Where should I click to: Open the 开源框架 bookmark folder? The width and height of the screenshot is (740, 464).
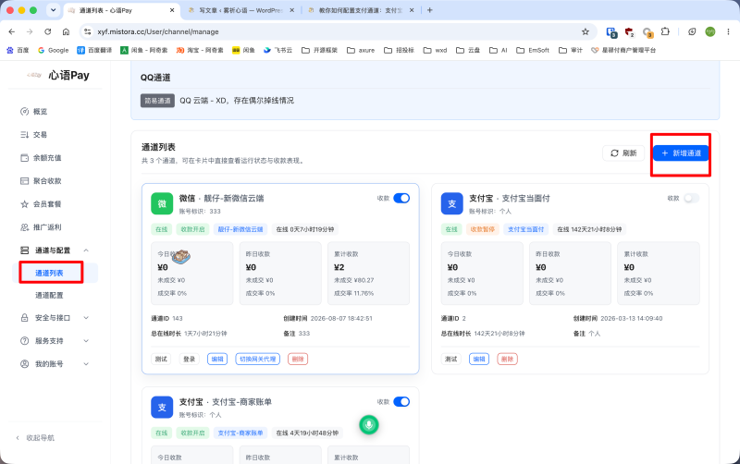(x=319, y=50)
